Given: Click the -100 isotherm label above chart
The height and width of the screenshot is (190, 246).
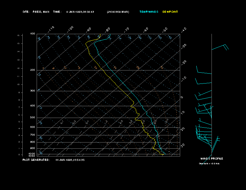Looking at the screenshot, I should point(70,29).
